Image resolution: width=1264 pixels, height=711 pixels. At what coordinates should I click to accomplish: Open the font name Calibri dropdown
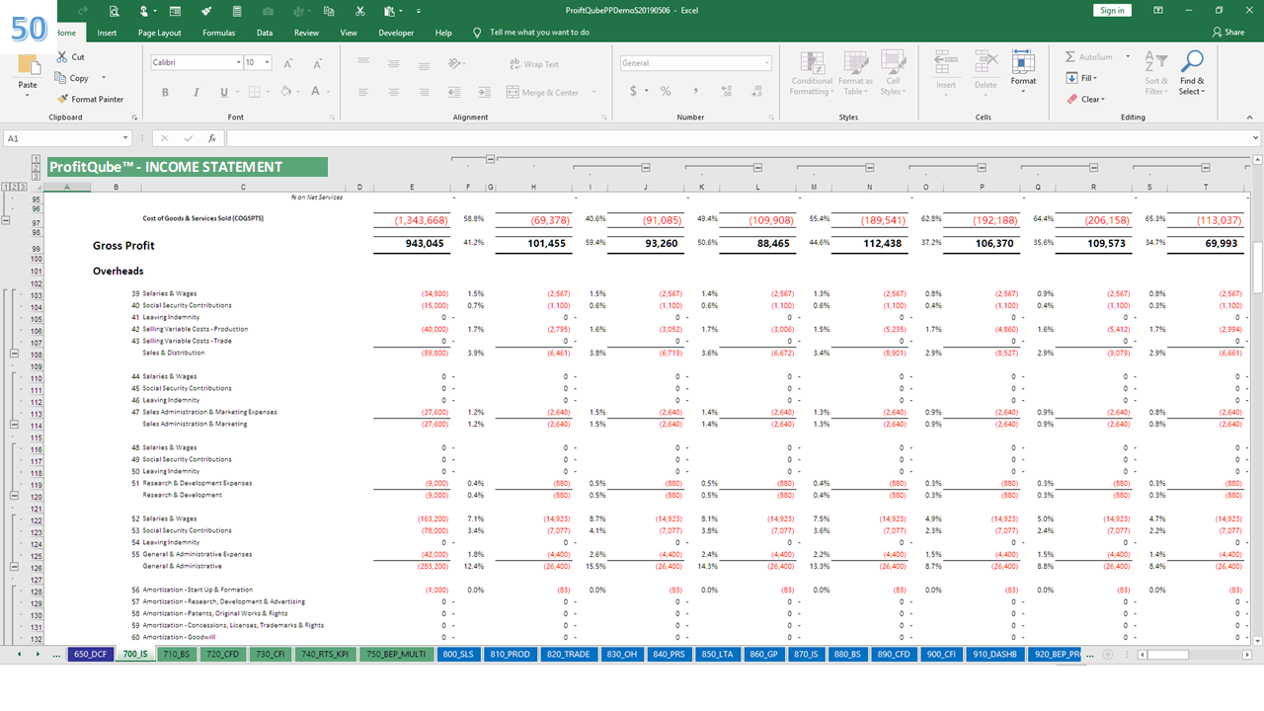pos(238,62)
